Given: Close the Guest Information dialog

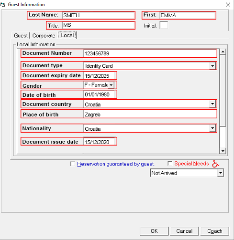Looking at the screenshot, I should 228,5.
